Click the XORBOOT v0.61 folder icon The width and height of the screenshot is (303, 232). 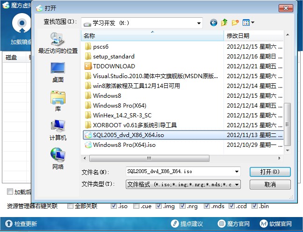click(x=88, y=125)
